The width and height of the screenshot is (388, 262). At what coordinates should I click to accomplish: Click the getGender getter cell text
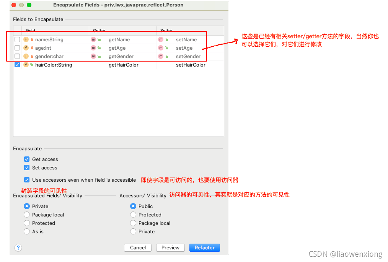pos(121,56)
